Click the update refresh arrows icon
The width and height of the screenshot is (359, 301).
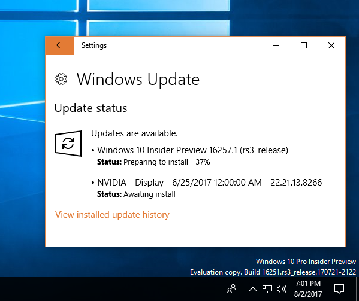[68, 144]
